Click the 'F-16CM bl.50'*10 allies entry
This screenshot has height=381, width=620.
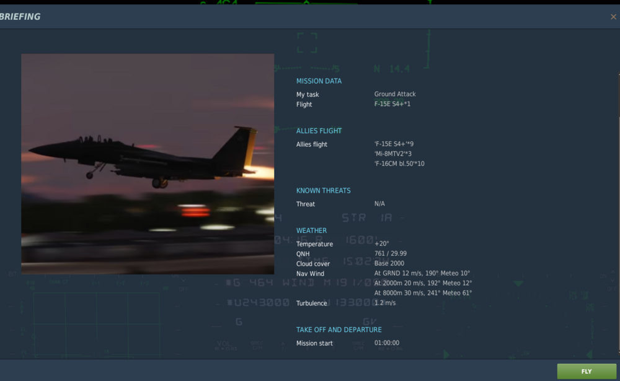coord(399,164)
